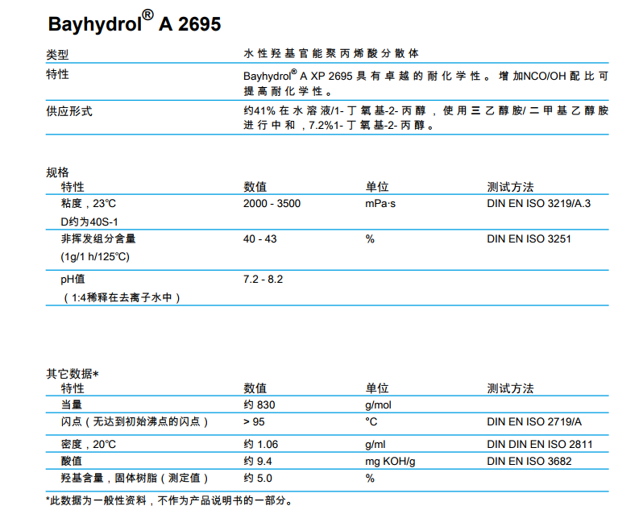The image size is (639, 510).
Task: Select viscosity value 2000 - 3500
Action: tap(272, 204)
